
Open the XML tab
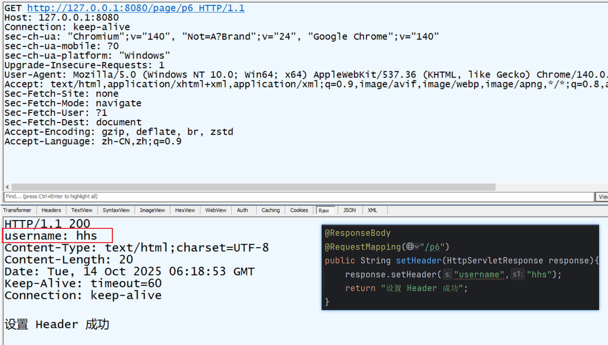(372, 210)
